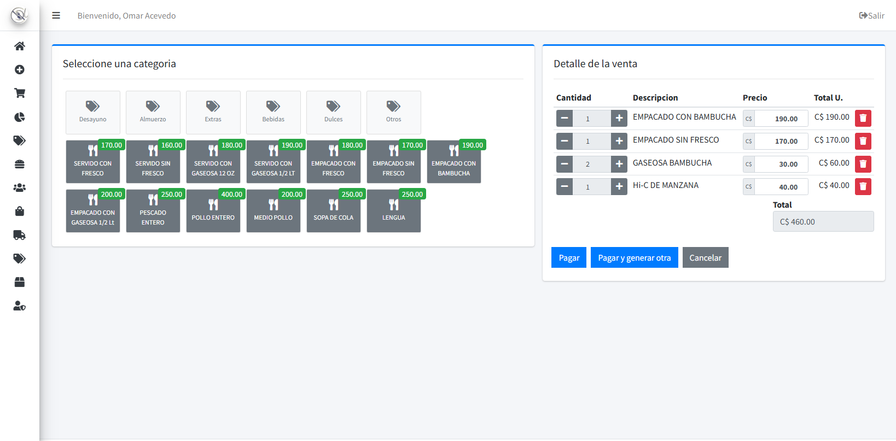Select the Otros category

tap(394, 113)
